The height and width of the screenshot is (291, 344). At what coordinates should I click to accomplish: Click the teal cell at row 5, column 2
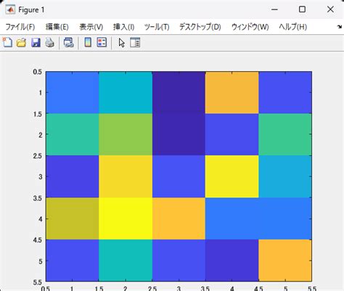[126, 261]
